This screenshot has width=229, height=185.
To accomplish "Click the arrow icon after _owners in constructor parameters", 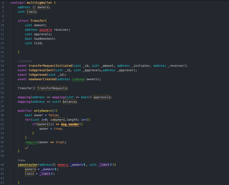I will (x=84, y=165).
